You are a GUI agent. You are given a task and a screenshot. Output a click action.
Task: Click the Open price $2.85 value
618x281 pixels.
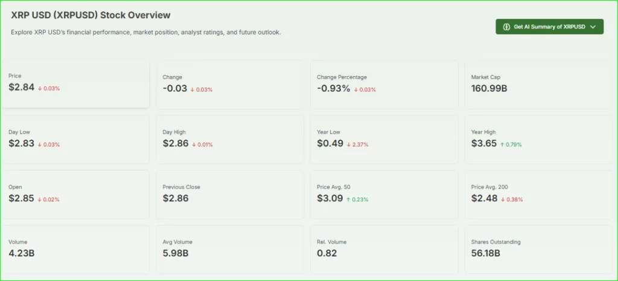click(21, 198)
